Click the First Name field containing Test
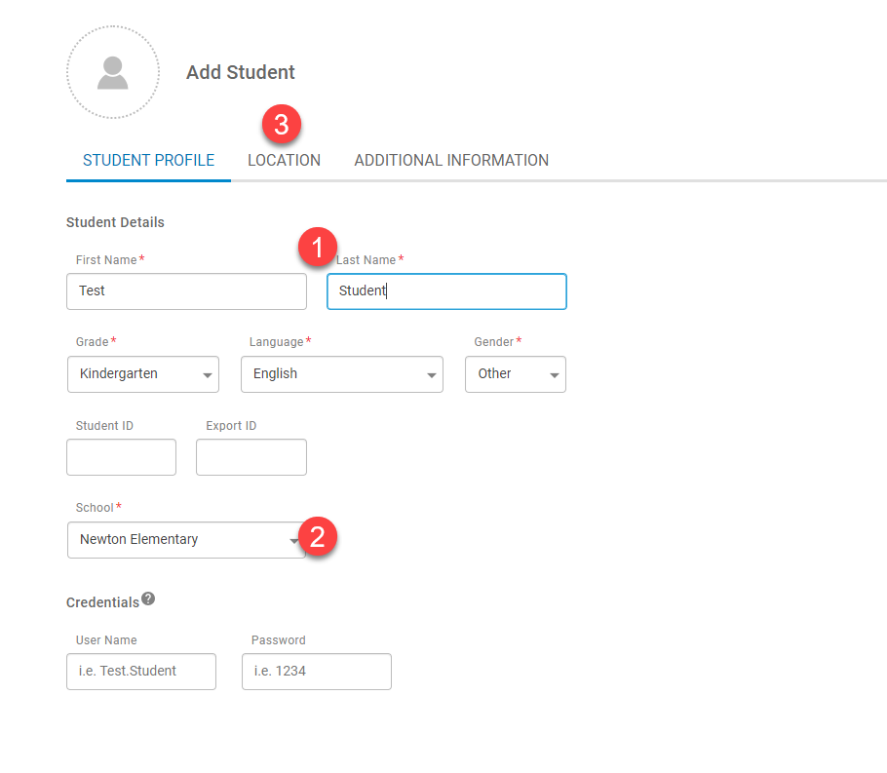 point(187,291)
